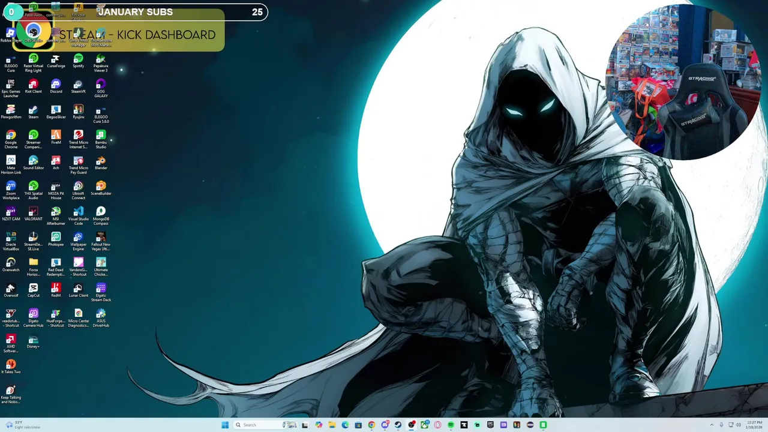The width and height of the screenshot is (768, 432).
Task: Select the Bambu Studio desktop icon
Action: pyautogui.click(x=101, y=139)
